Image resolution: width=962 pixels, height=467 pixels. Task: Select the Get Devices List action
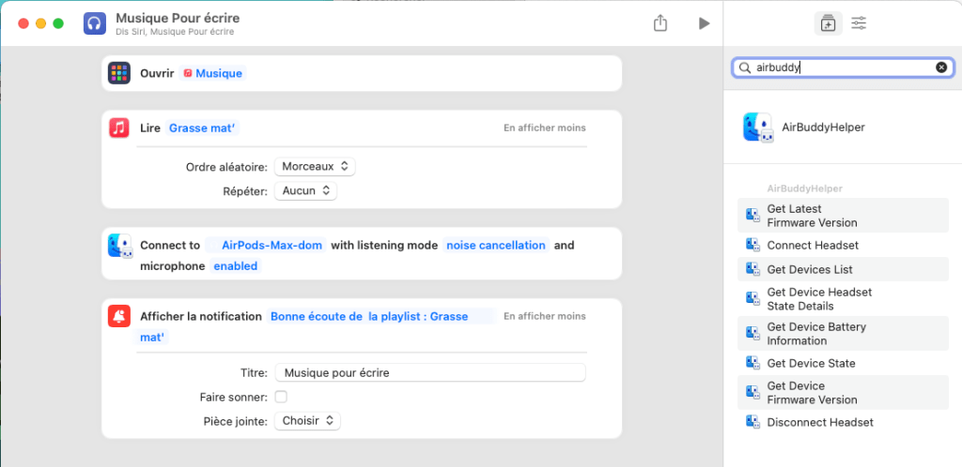click(x=810, y=269)
